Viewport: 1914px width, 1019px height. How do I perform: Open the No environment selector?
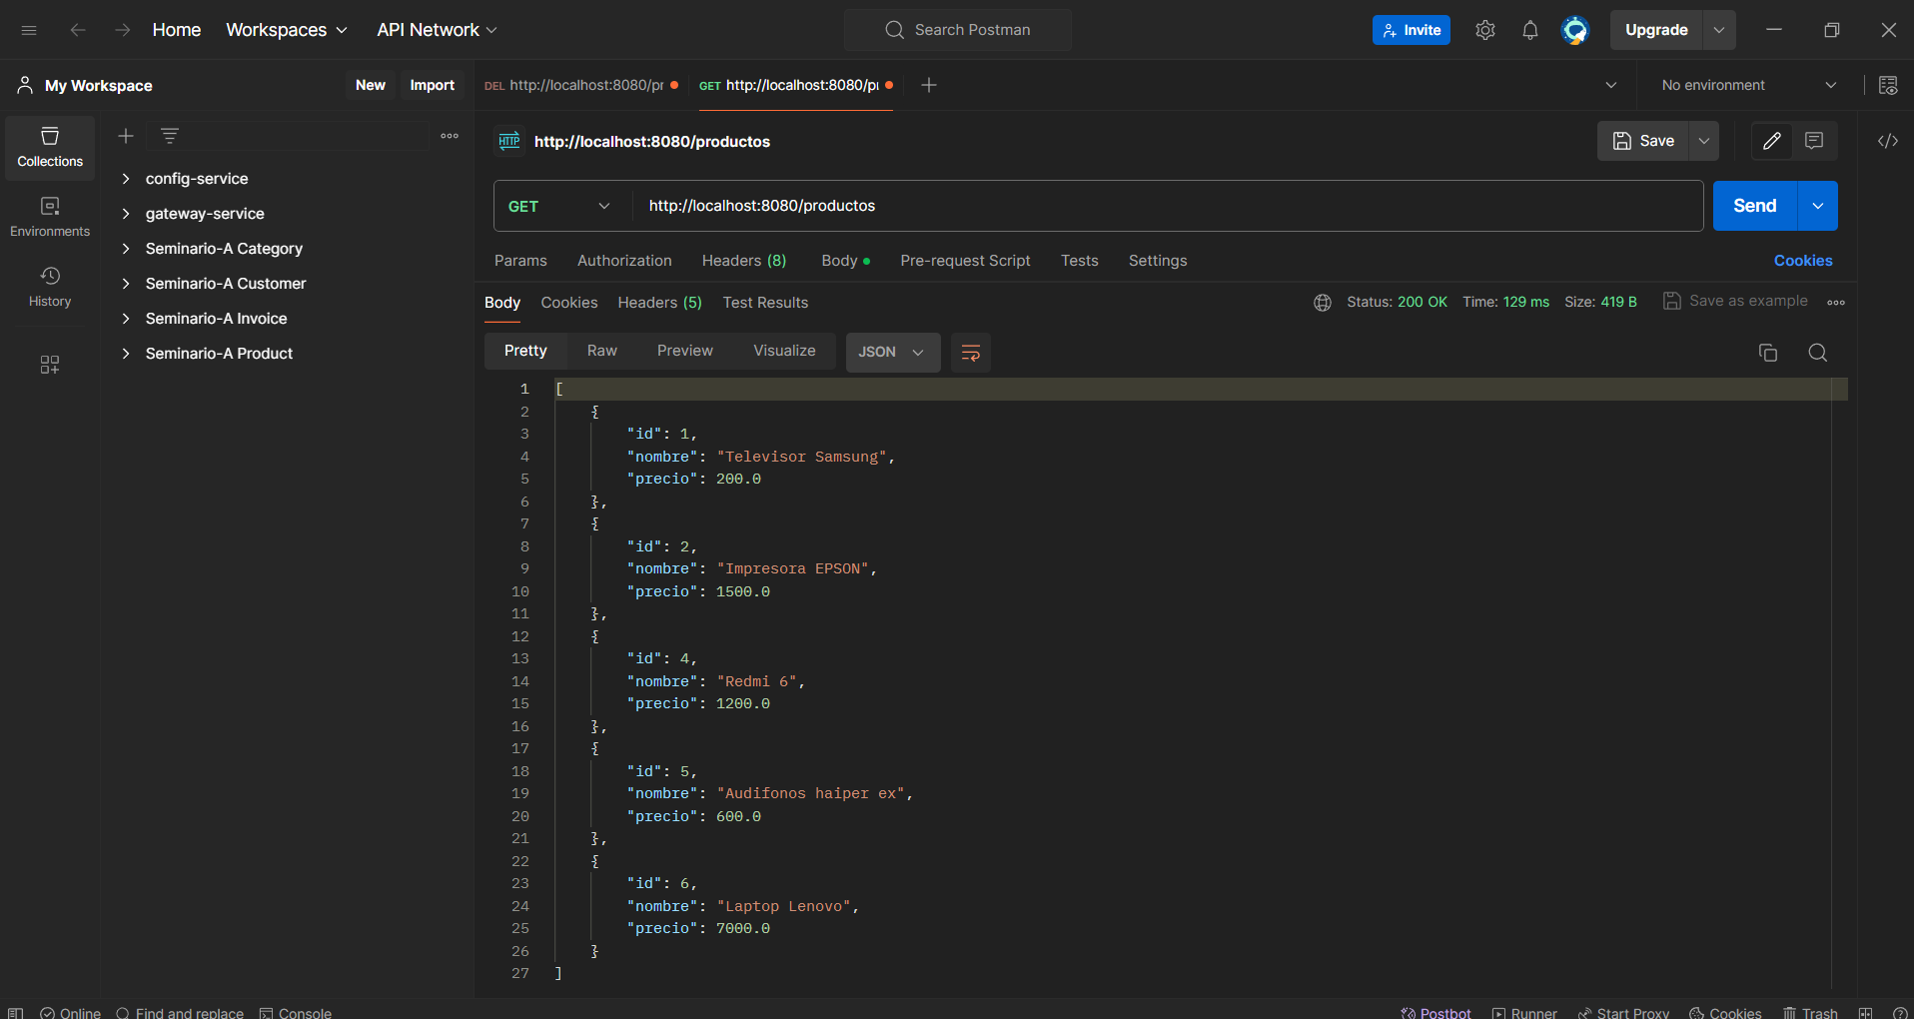(x=1748, y=85)
